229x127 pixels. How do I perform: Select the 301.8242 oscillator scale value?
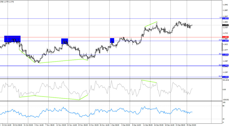point(225,80)
